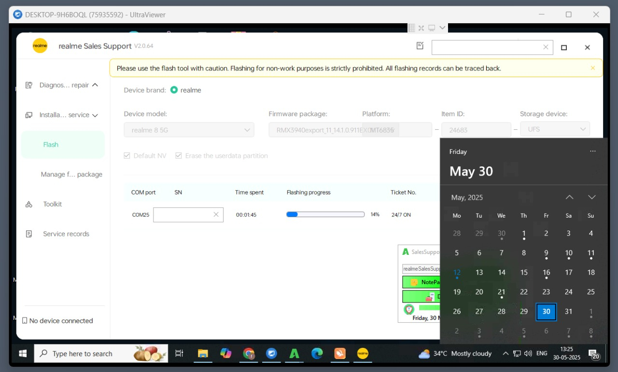Clear the SN field with its X icon
This screenshot has height=372, width=618.
pos(216,215)
